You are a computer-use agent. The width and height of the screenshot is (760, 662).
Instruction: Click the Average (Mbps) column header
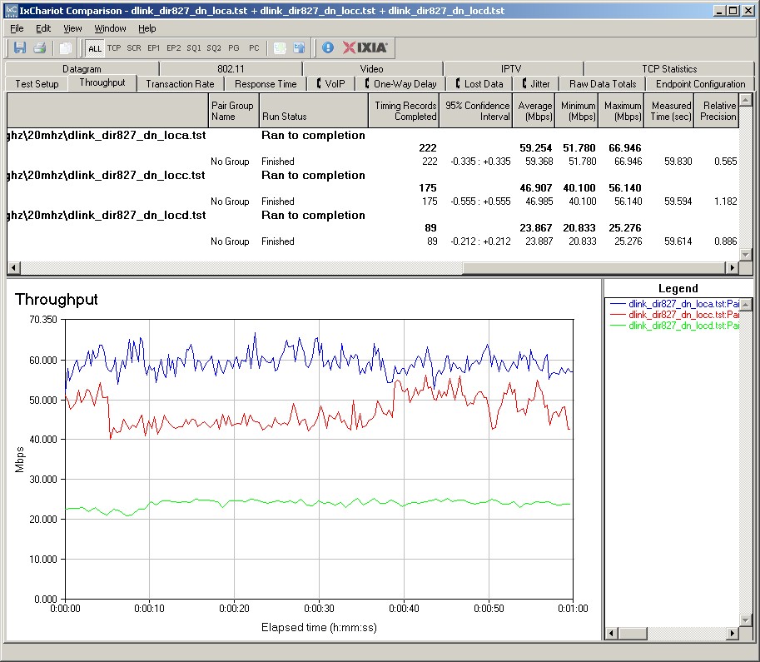[x=534, y=111]
